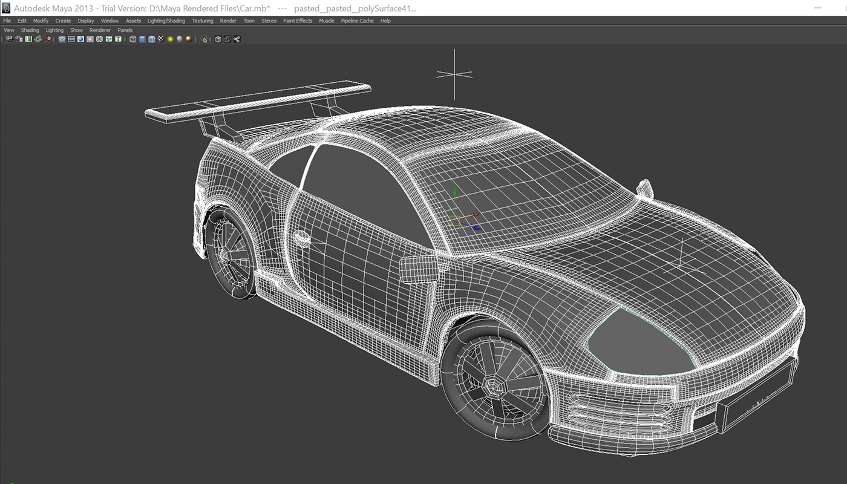
Task: Click the yellow Use All Lights sphere
Action: coord(170,39)
